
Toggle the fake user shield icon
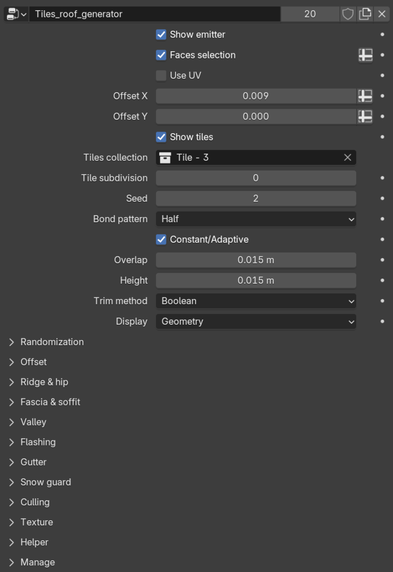(x=348, y=14)
